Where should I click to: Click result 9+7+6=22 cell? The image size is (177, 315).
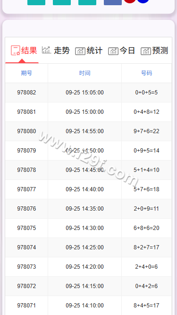pyautogui.click(x=146, y=131)
